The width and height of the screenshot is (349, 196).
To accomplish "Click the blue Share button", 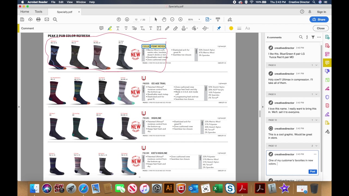I will coord(319,19).
